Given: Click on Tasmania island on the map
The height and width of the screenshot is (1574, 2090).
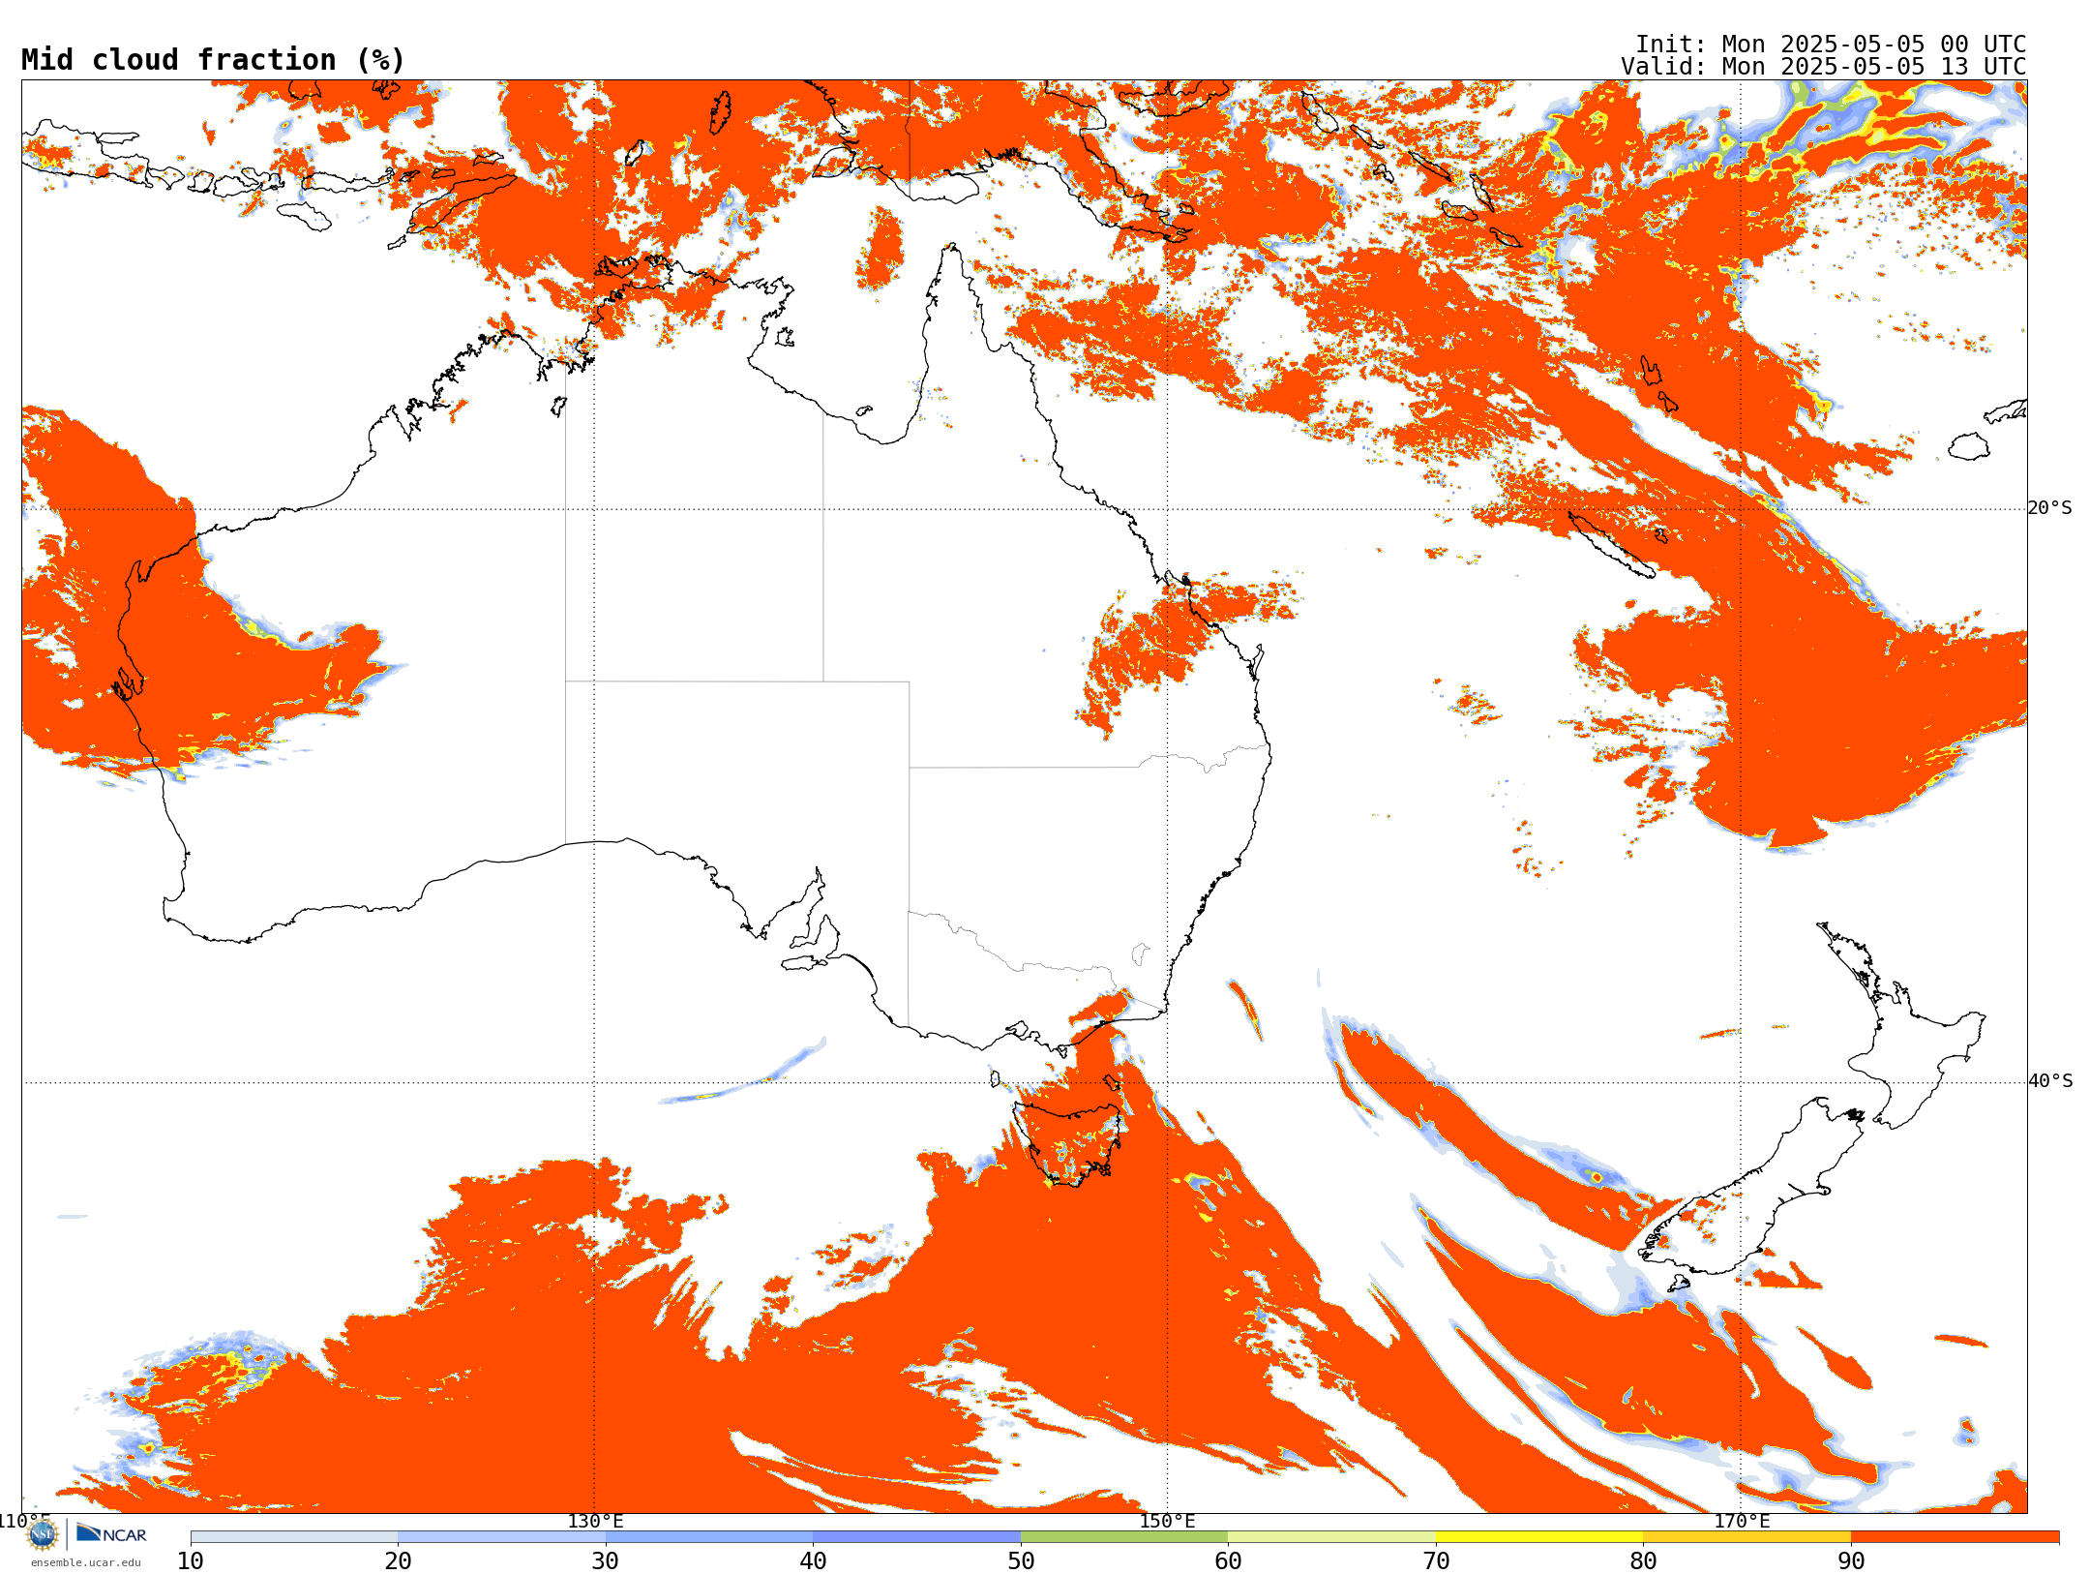Looking at the screenshot, I should coord(1069,1142).
